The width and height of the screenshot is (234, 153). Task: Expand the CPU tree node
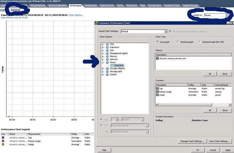103,44
